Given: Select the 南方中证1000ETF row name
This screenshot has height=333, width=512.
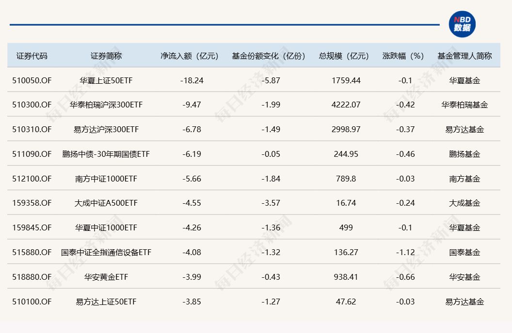Looking at the screenshot, I should pos(106,179).
